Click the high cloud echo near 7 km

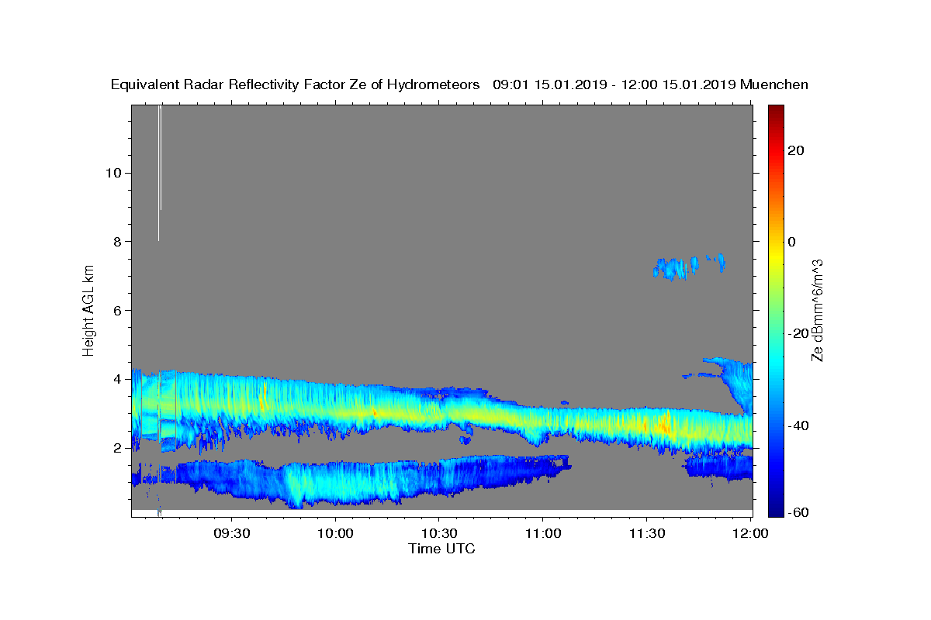(x=688, y=267)
